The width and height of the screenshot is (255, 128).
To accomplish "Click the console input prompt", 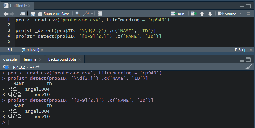I will 8,123.
